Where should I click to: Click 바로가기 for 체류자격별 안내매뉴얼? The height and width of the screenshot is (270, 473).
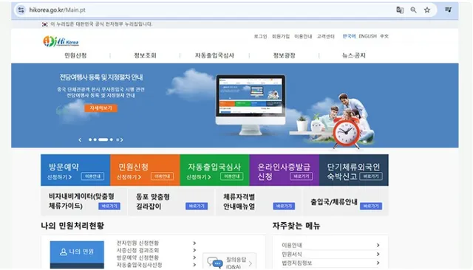[x=284, y=206]
